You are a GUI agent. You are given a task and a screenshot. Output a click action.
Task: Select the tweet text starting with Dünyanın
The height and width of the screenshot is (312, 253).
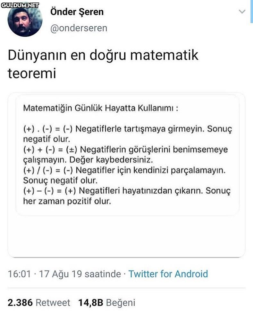103,55
